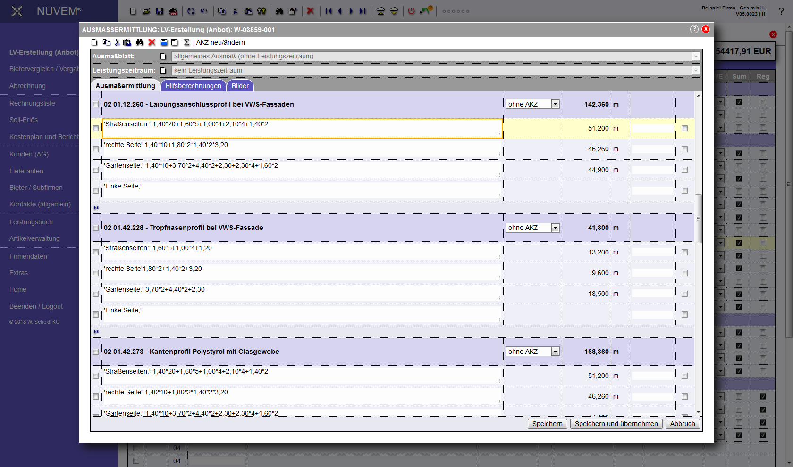Screen dimensions: 793x467
Task: Click the new-entry icon in the dialog toolbar
Action: [x=94, y=42]
